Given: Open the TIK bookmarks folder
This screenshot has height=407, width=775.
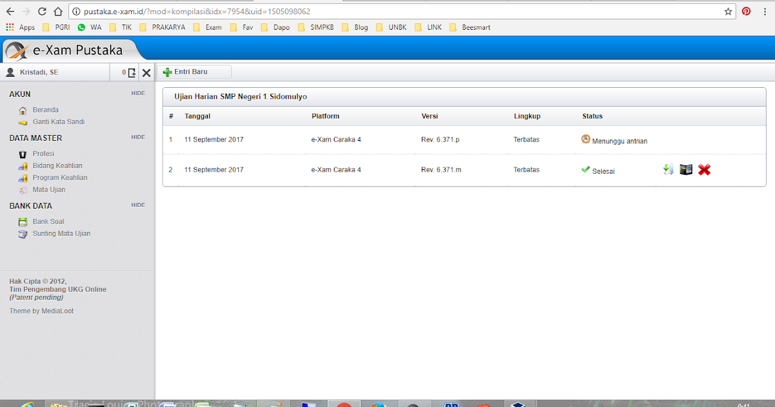Looking at the screenshot, I should click(x=120, y=27).
